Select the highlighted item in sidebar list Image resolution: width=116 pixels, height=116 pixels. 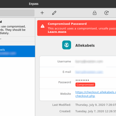coord(17,51)
